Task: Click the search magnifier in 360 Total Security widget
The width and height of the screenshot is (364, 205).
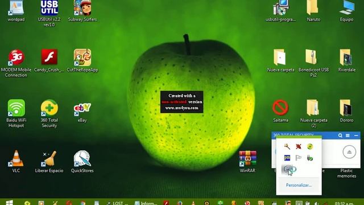Action: pos(340,136)
